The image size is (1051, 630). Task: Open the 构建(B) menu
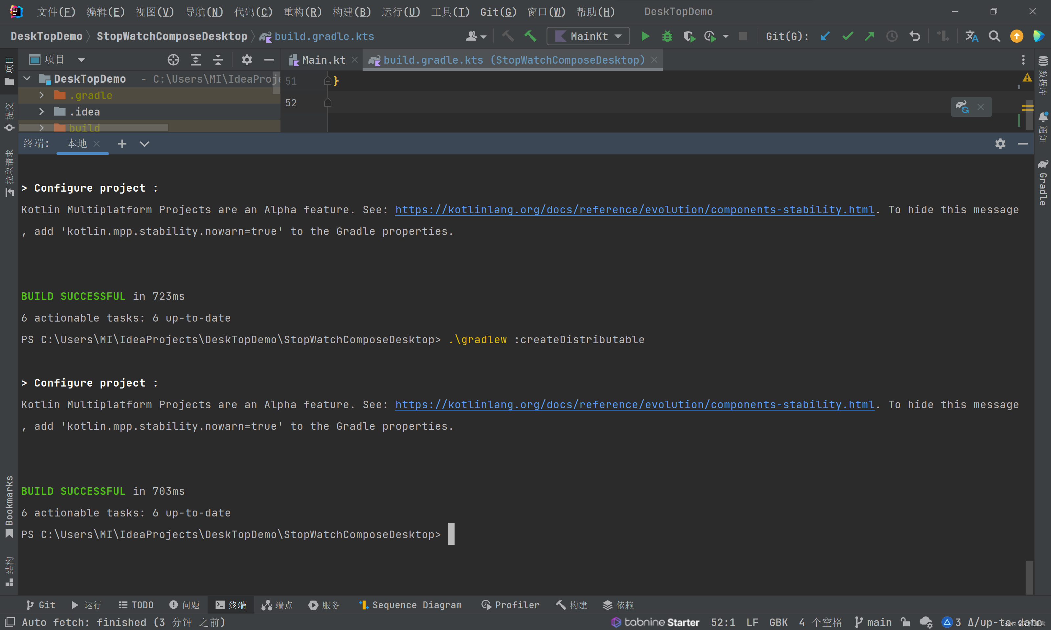351,12
